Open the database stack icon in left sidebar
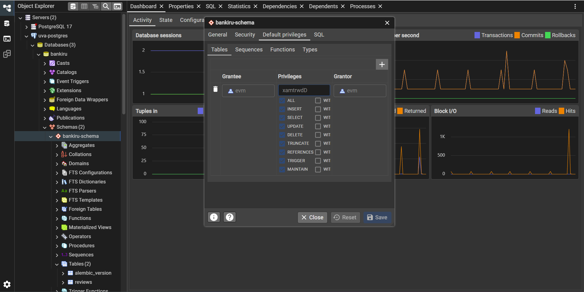 (7, 23)
